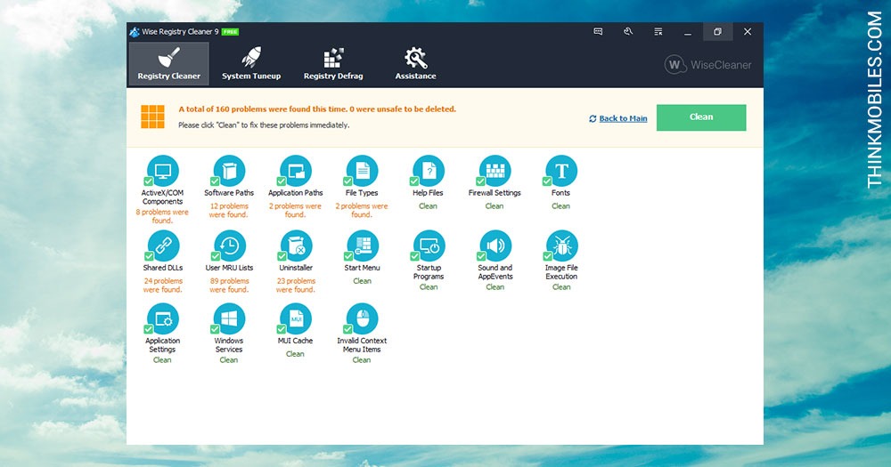Uncheck the File Types checkbox

tap(347, 181)
